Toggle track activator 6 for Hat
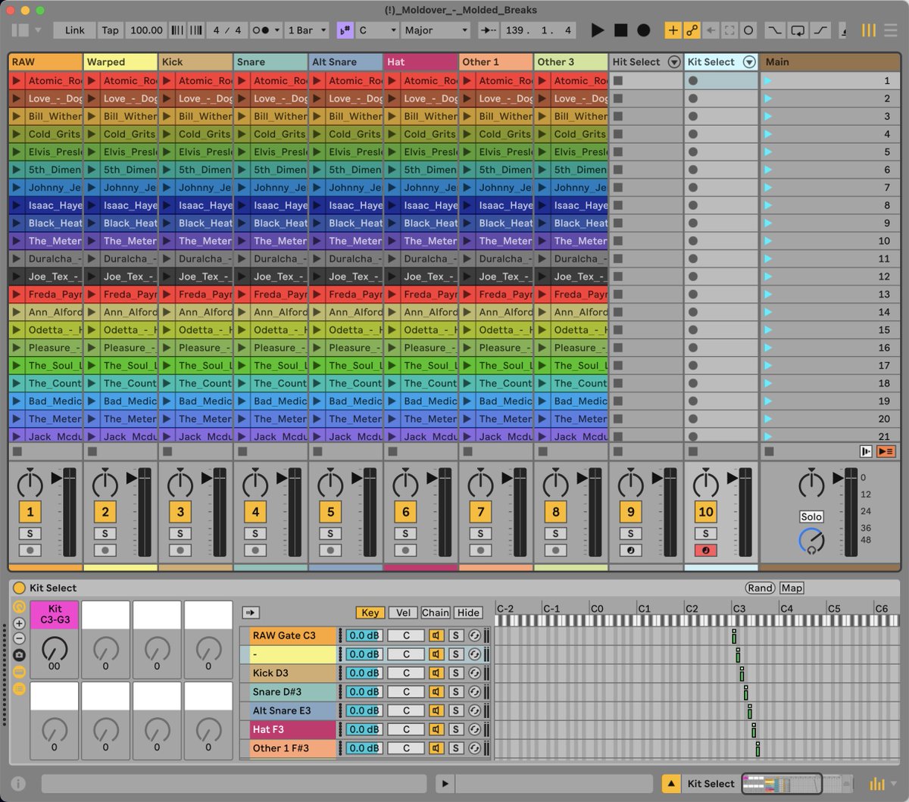The width and height of the screenshot is (909, 802). pos(406,512)
